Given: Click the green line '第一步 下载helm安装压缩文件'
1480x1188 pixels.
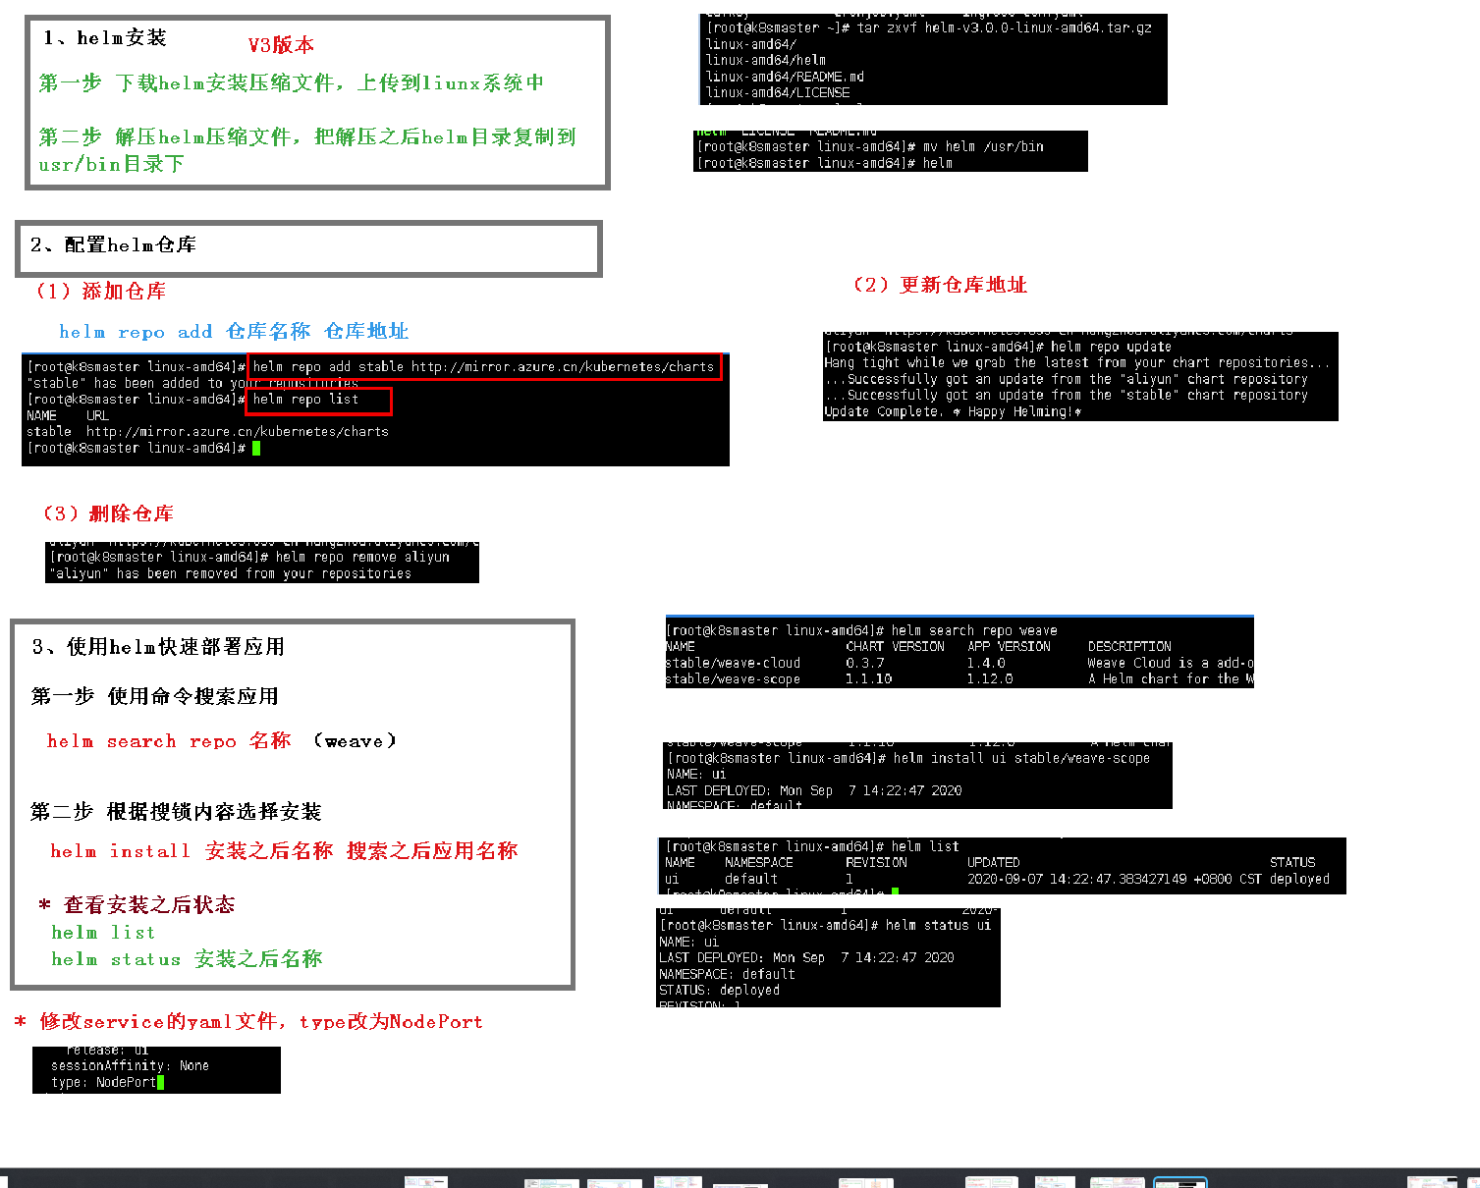Looking at the screenshot, I should click(x=291, y=83).
